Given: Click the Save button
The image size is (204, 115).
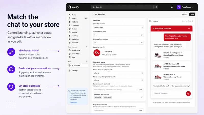Looking at the screenshot, I should click(x=192, y=14).
